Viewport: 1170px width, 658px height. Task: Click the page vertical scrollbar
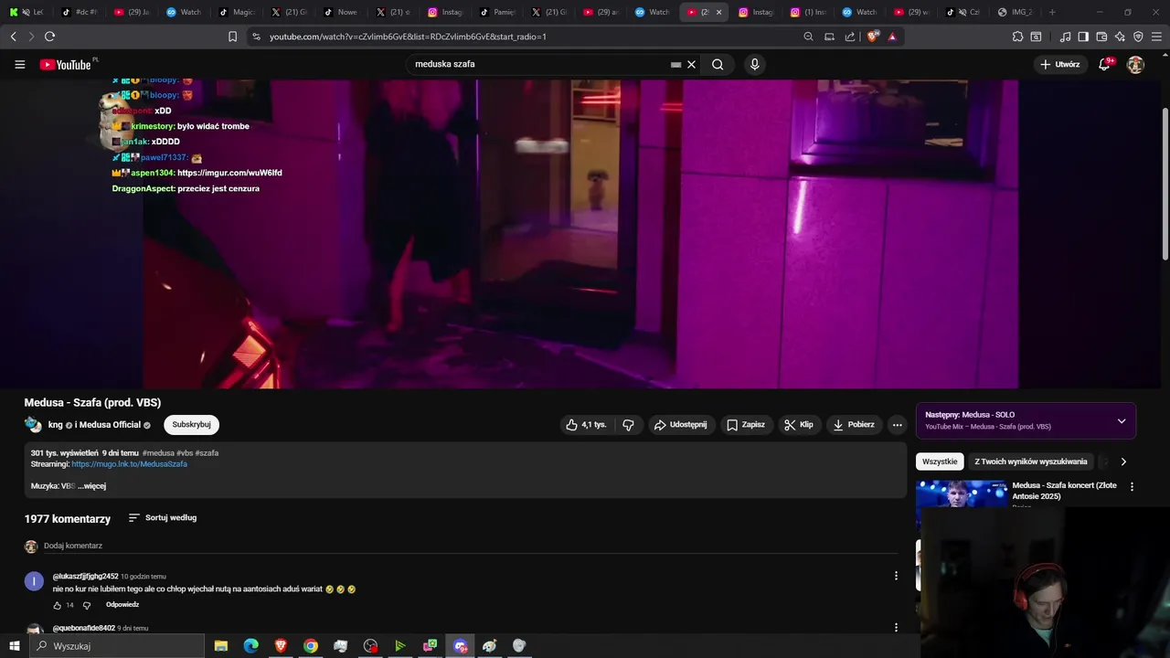1165,183
